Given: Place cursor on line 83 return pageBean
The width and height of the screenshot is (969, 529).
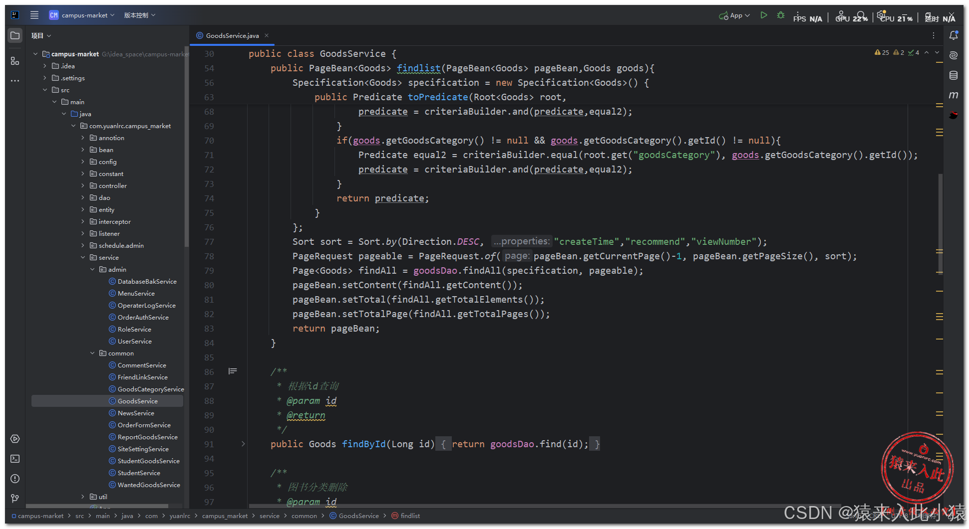Looking at the screenshot, I should point(336,328).
